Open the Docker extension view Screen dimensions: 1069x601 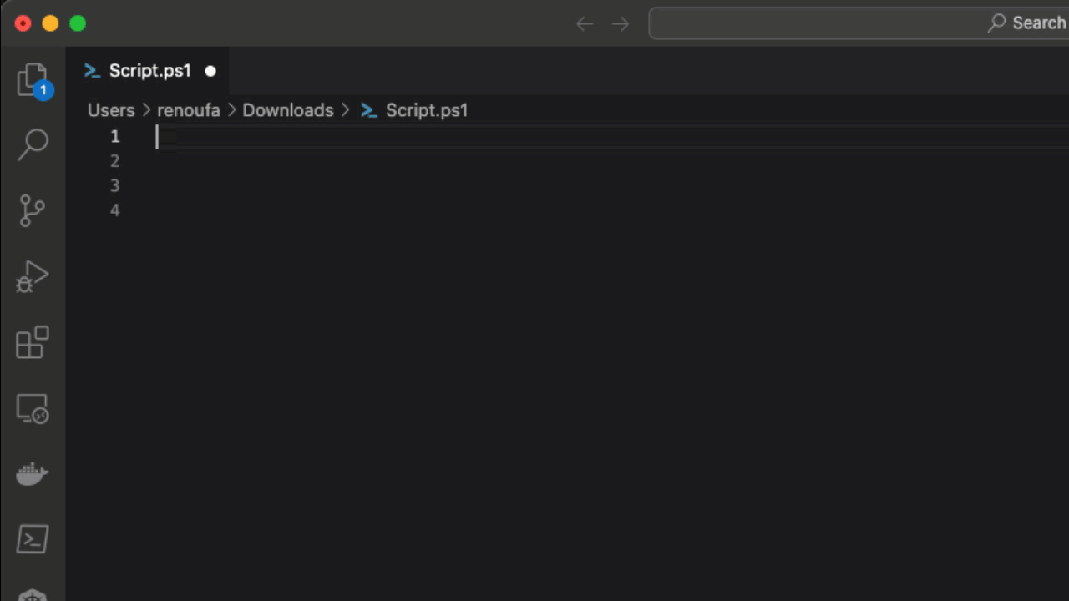33,473
